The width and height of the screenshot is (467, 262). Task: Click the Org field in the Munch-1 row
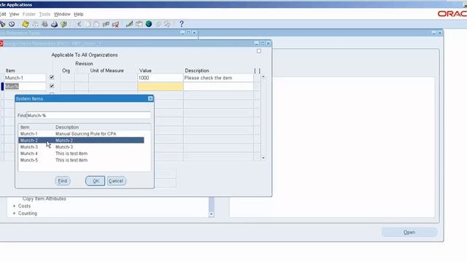pos(67,78)
